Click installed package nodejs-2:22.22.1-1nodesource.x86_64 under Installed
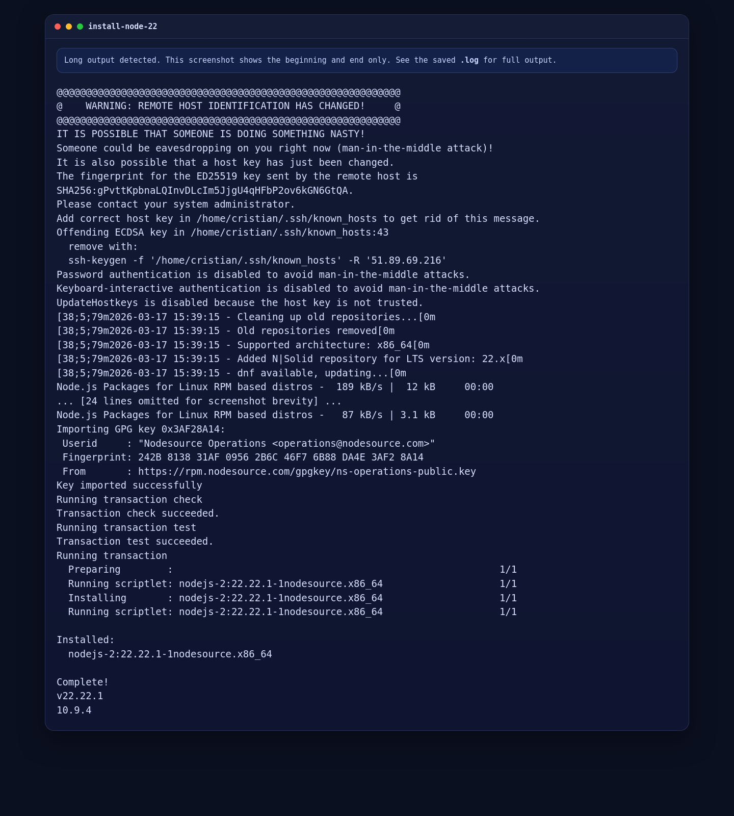734x816 pixels. pyautogui.click(x=170, y=654)
